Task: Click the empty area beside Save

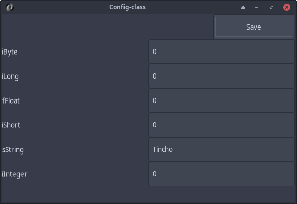Action: pos(108,27)
